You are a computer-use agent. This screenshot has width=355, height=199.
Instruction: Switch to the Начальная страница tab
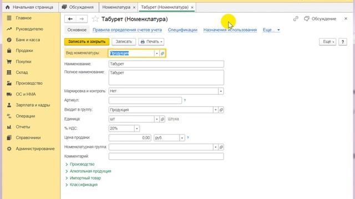coord(30,7)
